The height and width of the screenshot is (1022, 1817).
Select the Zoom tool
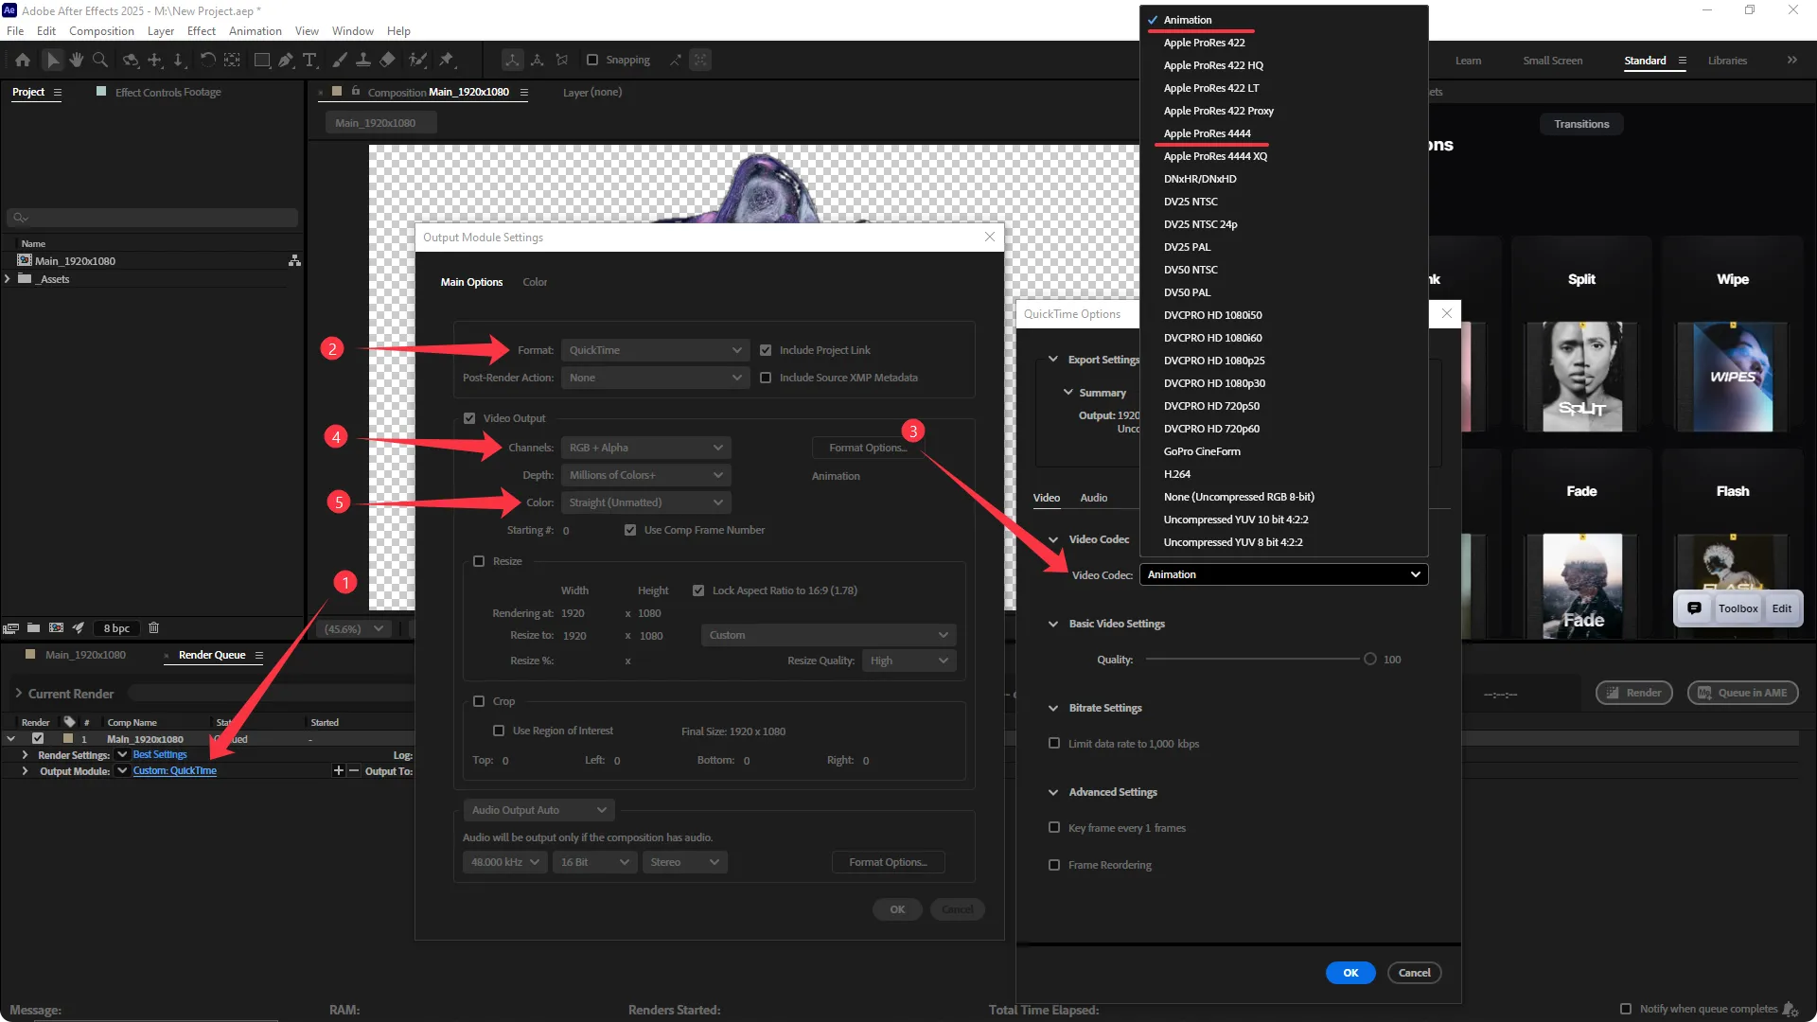tap(99, 60)
